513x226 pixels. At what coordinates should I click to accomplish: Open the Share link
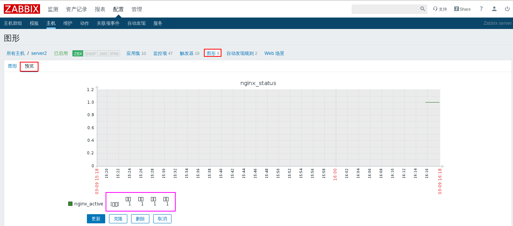(462, 9)
